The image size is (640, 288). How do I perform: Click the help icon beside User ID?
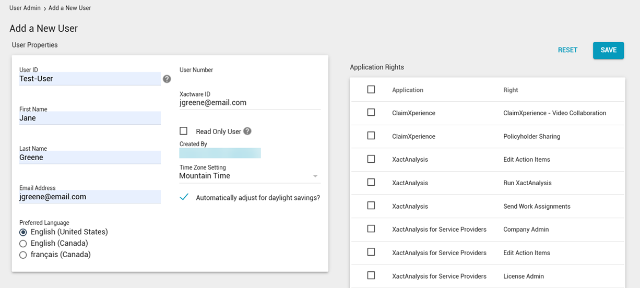click(x=167, y=79)
